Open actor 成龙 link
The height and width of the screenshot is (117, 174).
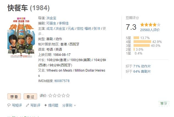[x=49, y=29]
